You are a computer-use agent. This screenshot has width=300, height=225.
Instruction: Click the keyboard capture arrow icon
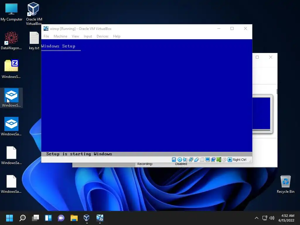[x=230, y=160]
